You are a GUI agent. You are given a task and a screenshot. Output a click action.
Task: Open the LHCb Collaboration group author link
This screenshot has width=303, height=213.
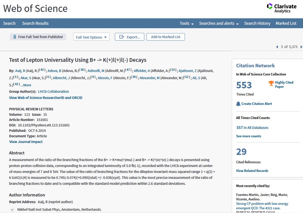click(53, 92)
